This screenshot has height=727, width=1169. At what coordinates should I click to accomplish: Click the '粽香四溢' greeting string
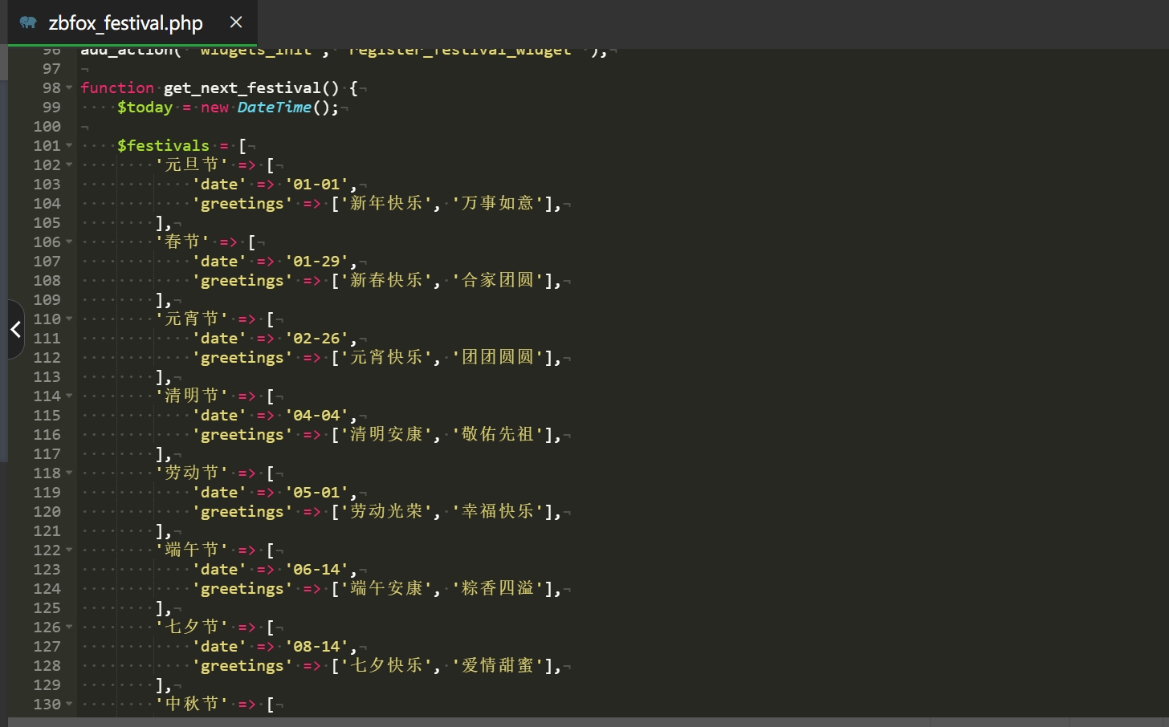point(498,588)
